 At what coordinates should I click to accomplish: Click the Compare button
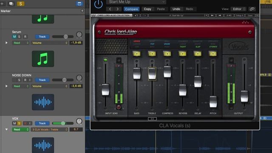click(x=131, y=9)
